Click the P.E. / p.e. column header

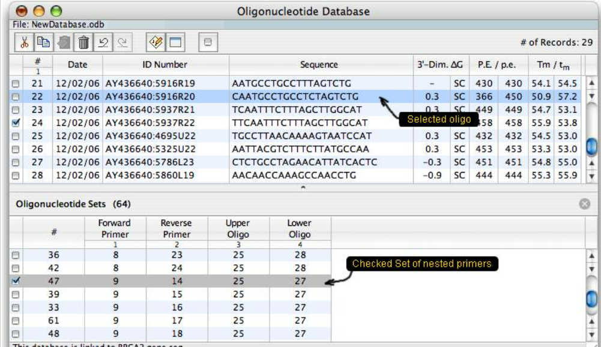click(x=498, y=65)
